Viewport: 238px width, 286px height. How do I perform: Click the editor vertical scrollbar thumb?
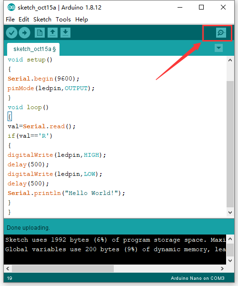point(230,144)
